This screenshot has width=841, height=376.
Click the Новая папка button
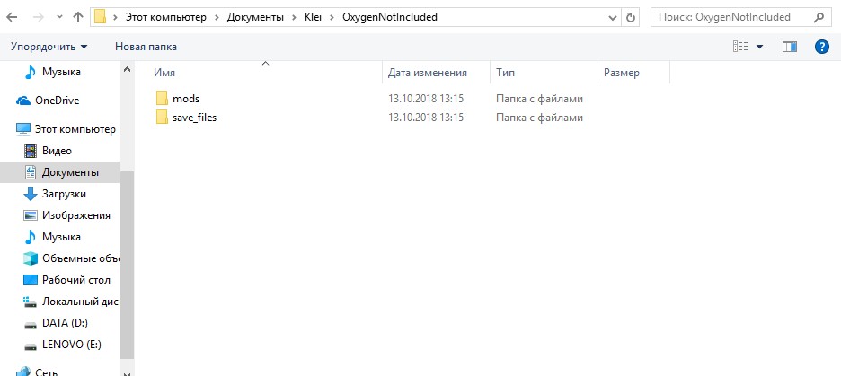click(x=146, y=46)
